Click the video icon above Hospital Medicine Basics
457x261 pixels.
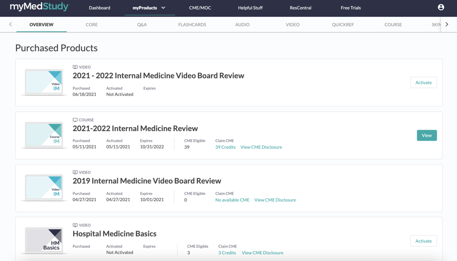pyautogui.click(x=75, y=225)
